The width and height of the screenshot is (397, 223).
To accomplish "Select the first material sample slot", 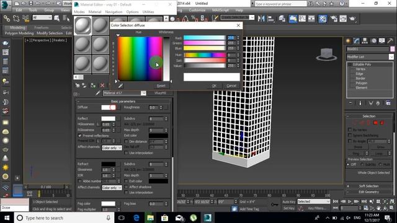I will 83,25.
